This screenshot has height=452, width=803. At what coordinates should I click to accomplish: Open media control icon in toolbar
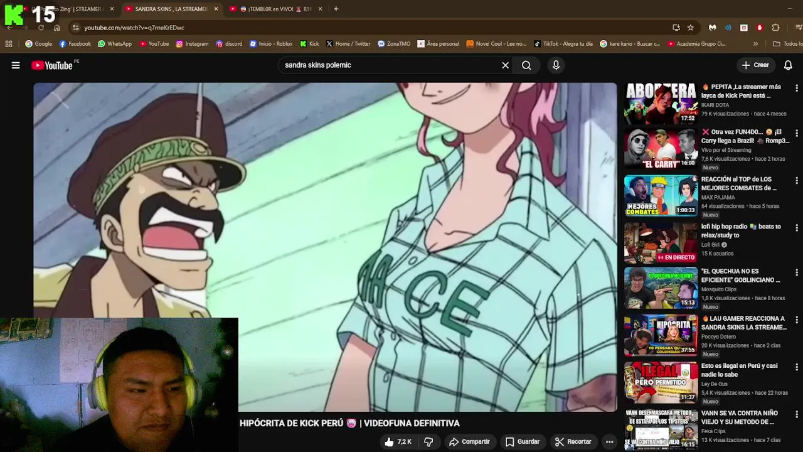point(798,28)
